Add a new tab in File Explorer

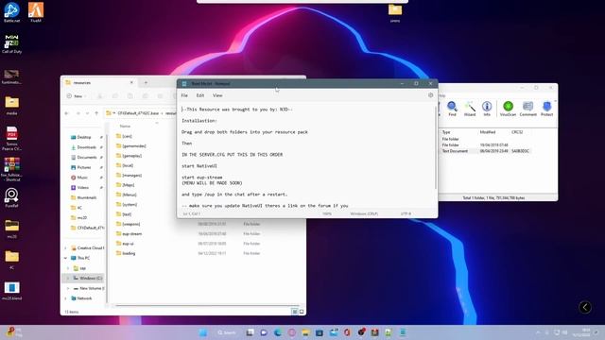pyautogui.click(x=146, y=82)
